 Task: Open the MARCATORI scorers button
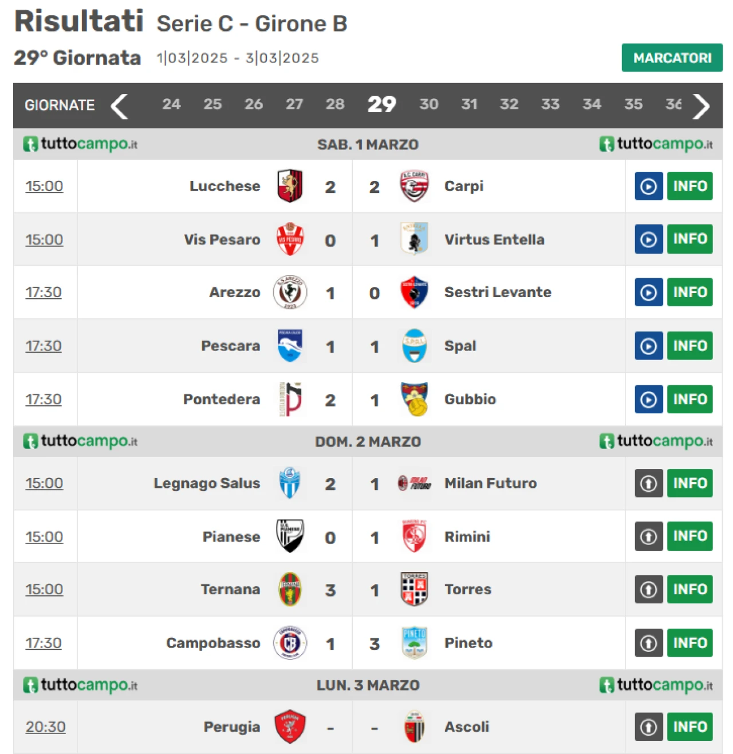672,58
